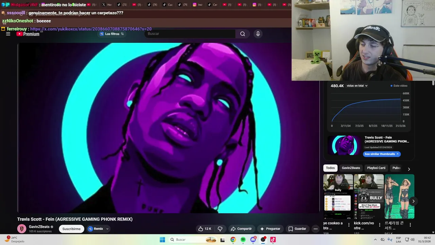Dislike the video with thumbs down
435x245 pixels.
(220, 229)
